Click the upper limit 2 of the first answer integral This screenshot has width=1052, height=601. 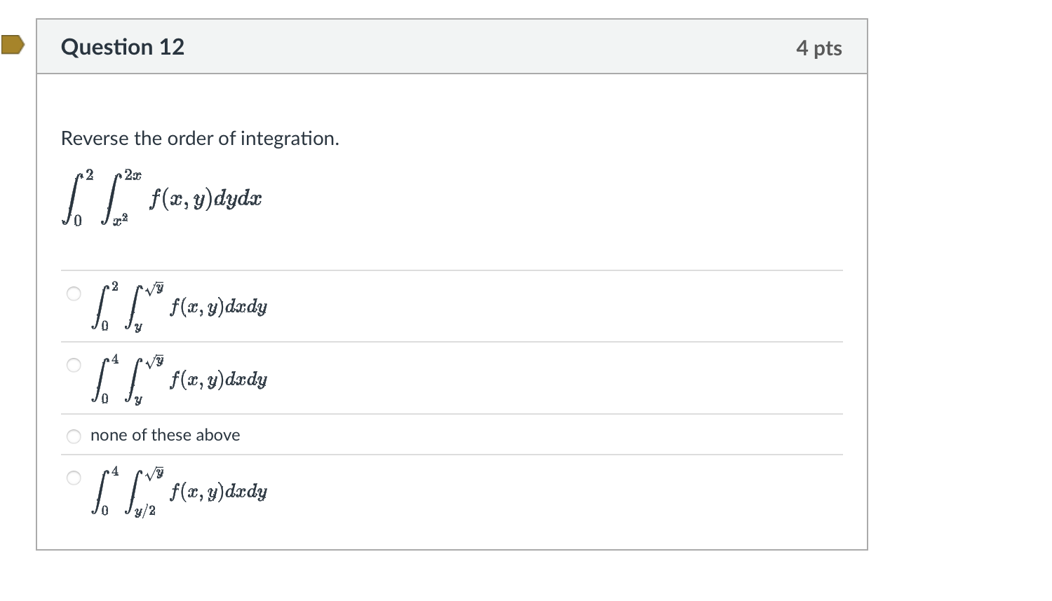pyautogui.click(x=115, y=286)
